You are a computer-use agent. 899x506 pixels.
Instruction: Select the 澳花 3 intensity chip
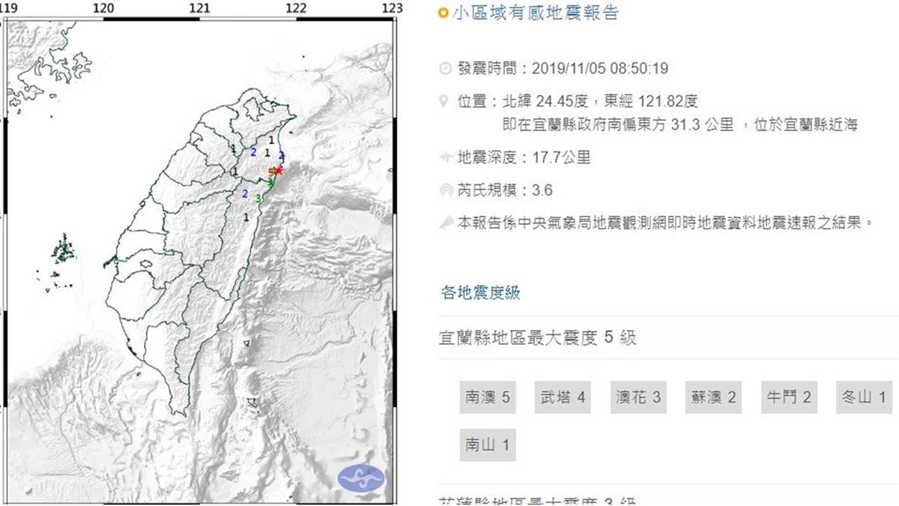click(638, 397)
